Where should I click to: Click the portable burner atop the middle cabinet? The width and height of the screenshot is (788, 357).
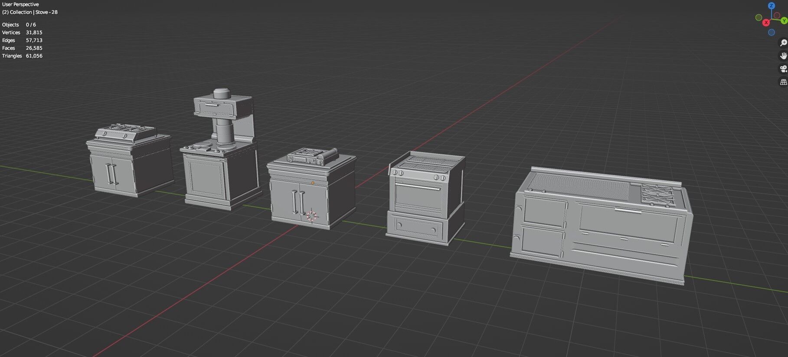click(313, 156)
